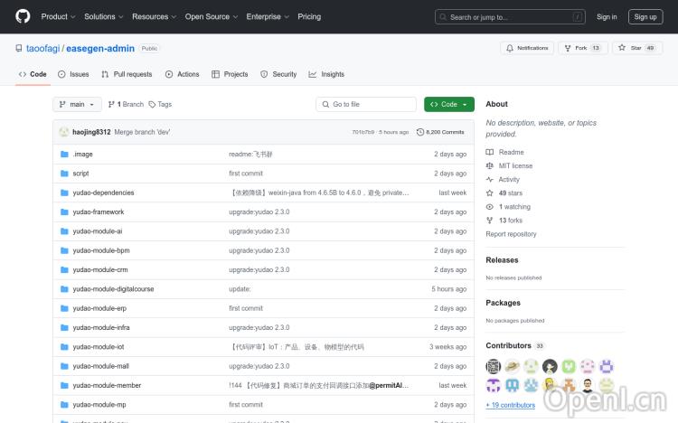The height and width of the screenshot is (423, 678).
Task: Open the Activity pulse link
Action: (x=509, y=179)
